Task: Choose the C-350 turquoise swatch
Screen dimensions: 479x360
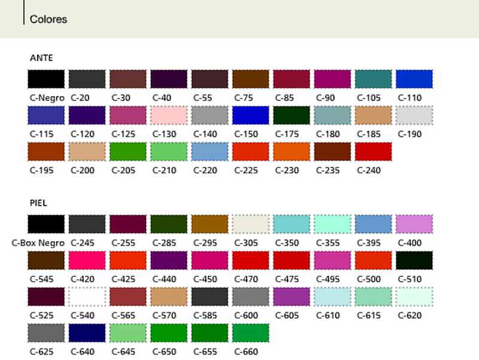Action: (x=292, y=224)
